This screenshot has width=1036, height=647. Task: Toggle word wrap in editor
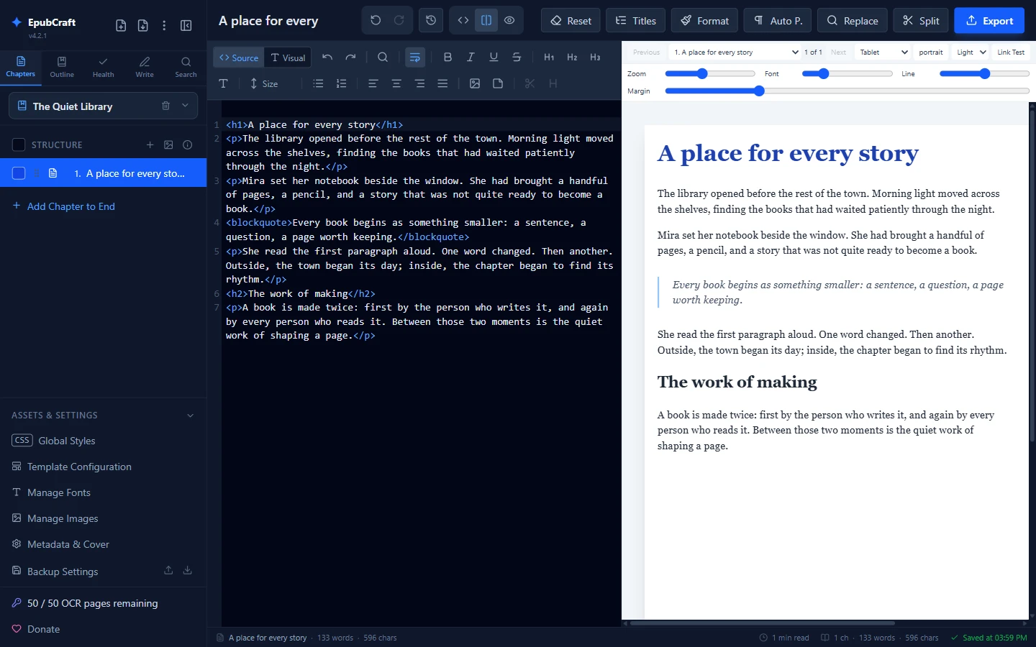tap(415, 58)
